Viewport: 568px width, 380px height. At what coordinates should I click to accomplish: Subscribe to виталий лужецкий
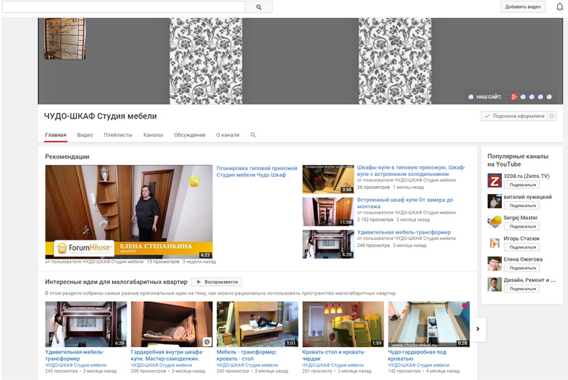pyautogui.click(x=522, y=205)
